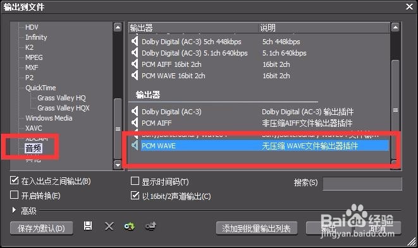Viewport: 418px width, 248px height.
Task: Select HDV in the category tree
Action: tap(32, 27)
